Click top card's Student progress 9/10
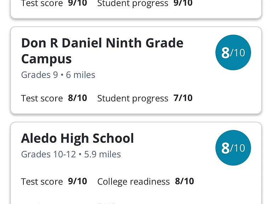The width and height of the screenshot is (272, 204). (145, 3)
